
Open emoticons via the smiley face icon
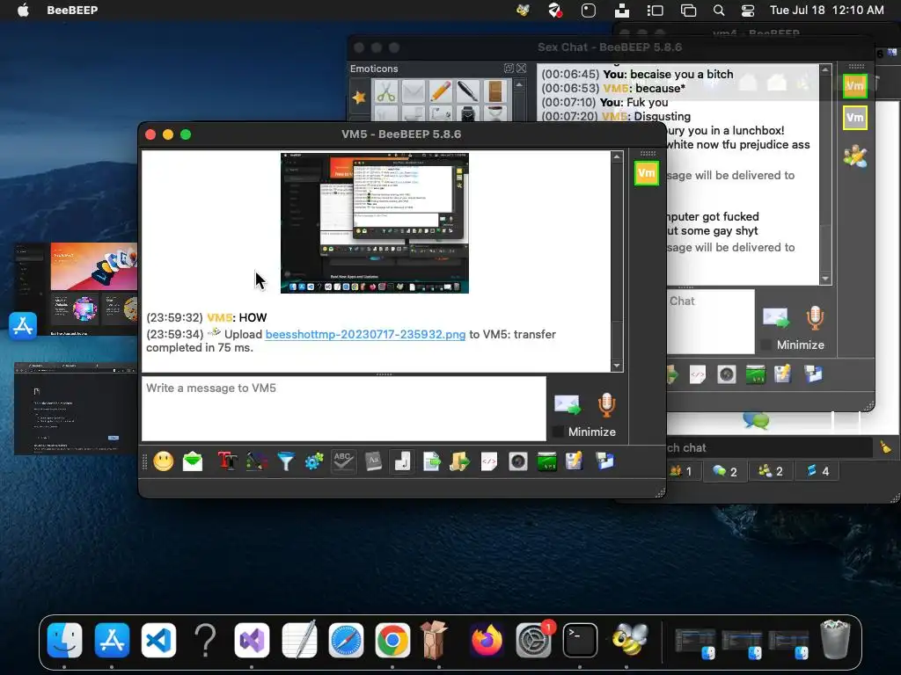163,461
